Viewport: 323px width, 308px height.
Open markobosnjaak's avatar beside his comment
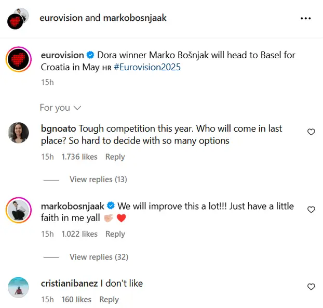pos(19,211)
